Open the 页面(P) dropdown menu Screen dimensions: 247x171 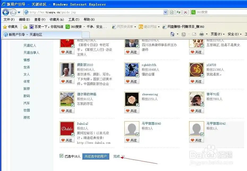pos(217,34)
